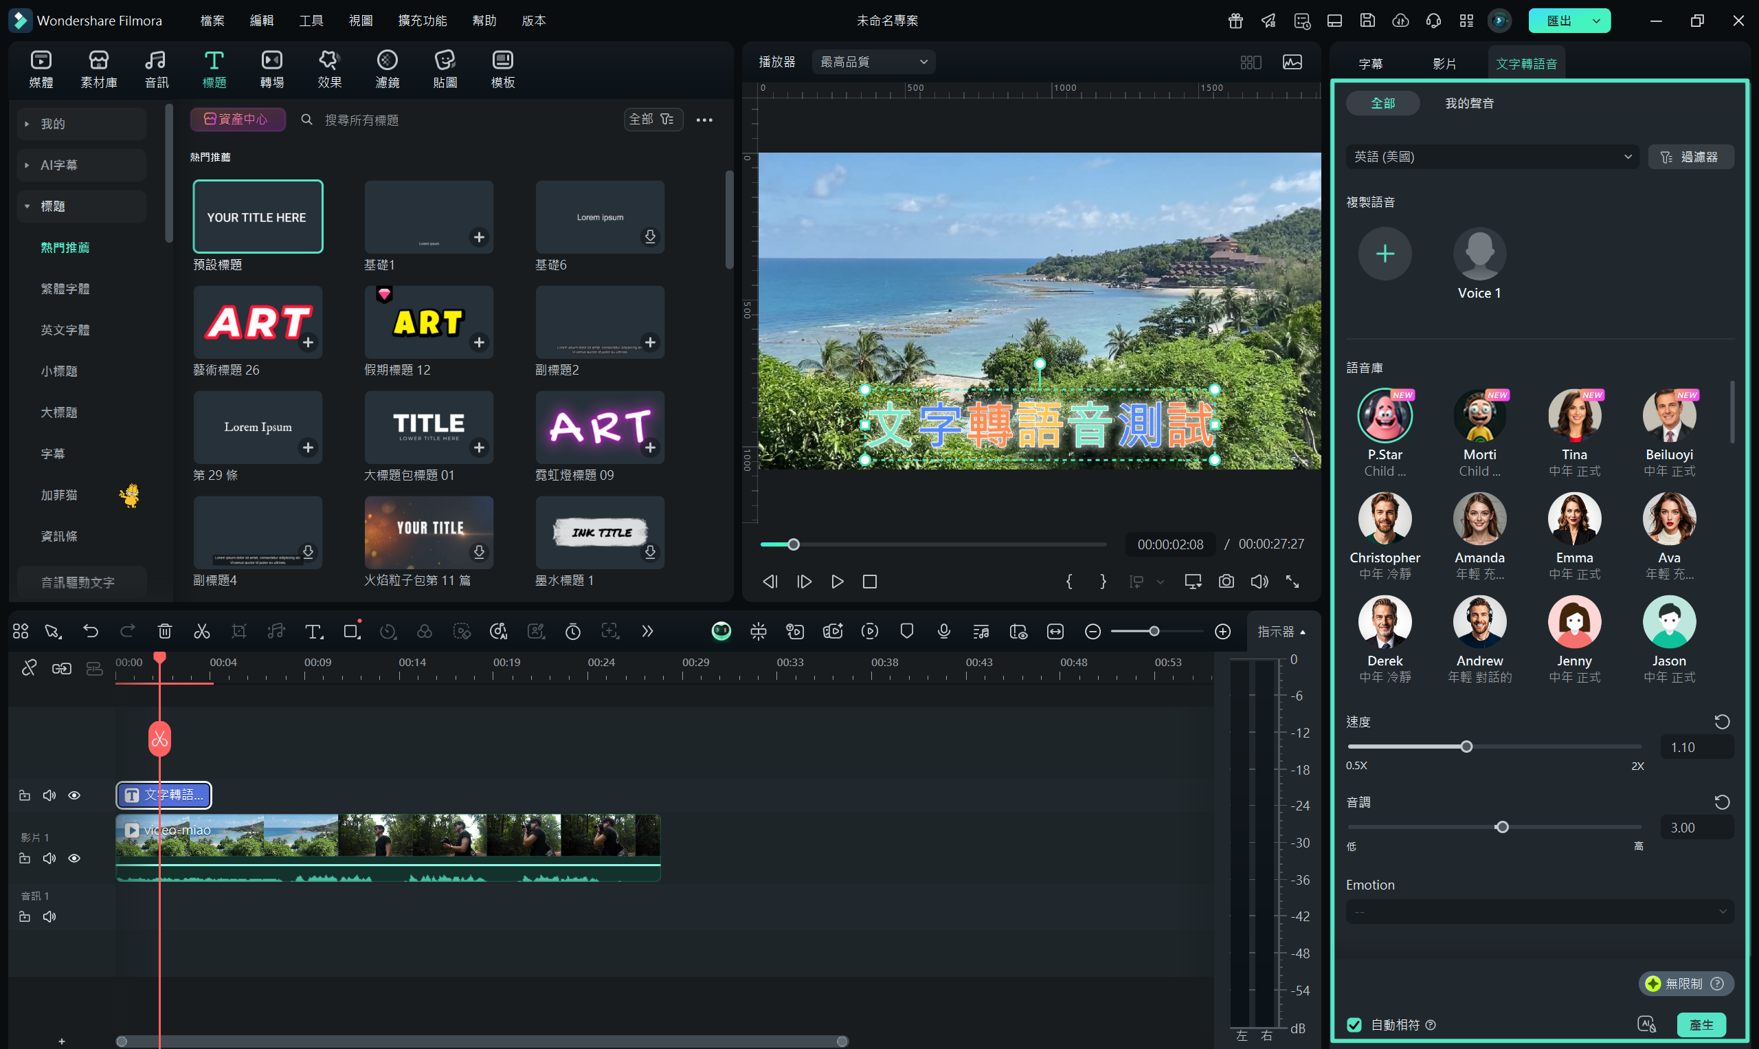This screenshot has width=1759, height=1049.
Task: Open the Emotion dropdown
Action: tap(1540, 911)
